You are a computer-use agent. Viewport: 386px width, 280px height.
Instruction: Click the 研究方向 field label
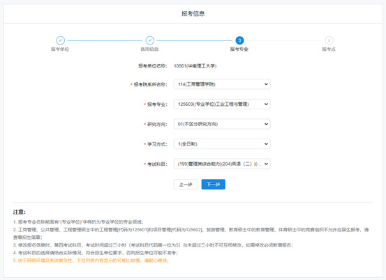pos(157,124)
